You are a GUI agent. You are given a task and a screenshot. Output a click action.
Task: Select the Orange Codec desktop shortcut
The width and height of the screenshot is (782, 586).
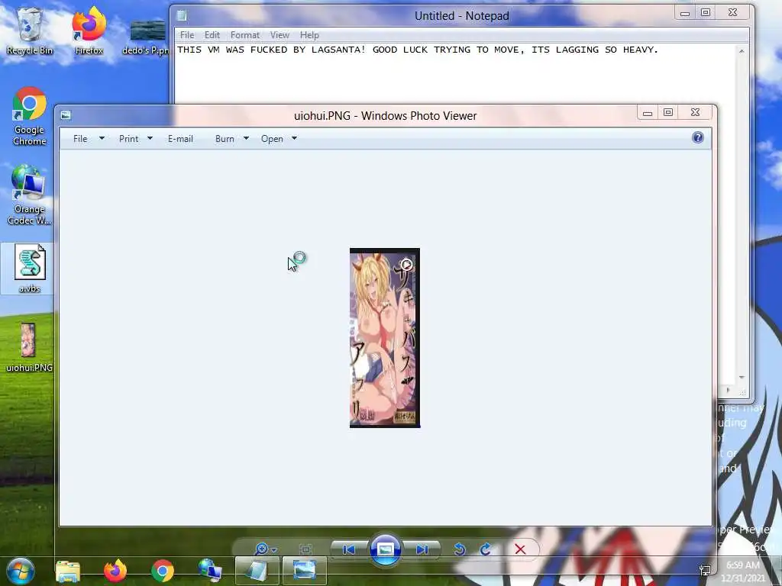pos(30,195)
